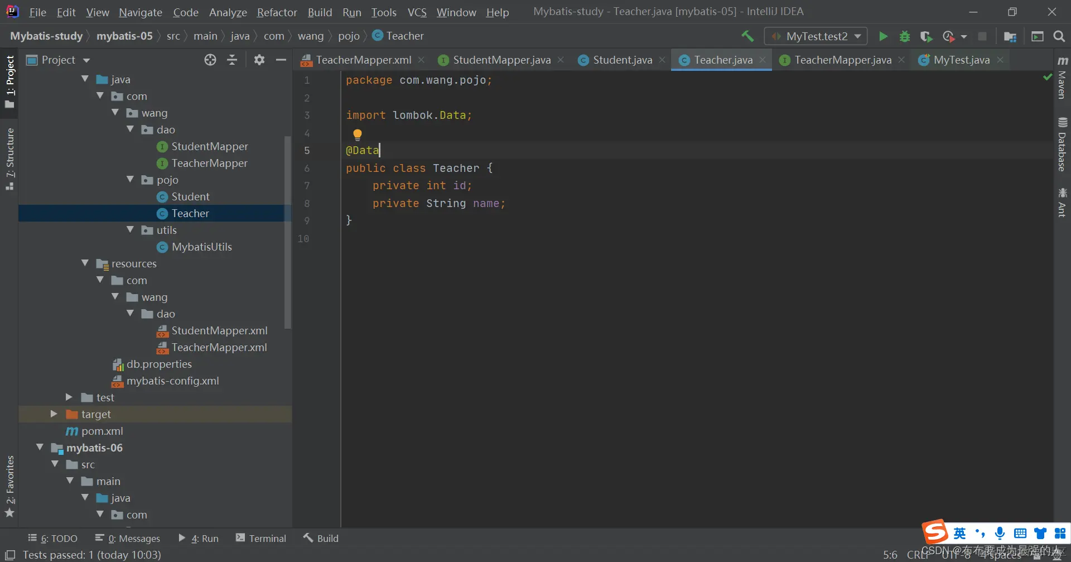
Task: Collapse the utils folder
Action: click(131, 230)
